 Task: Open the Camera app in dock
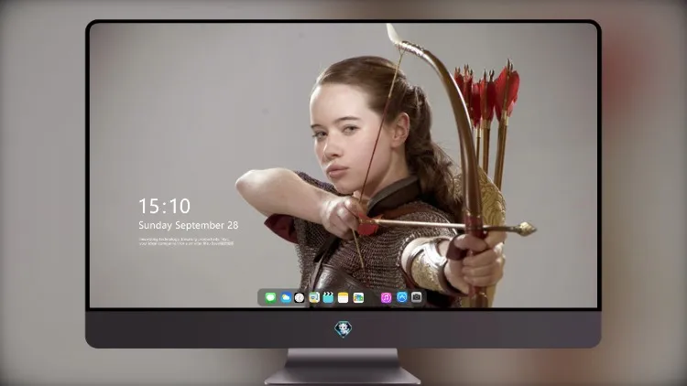[x=416, y=297]
